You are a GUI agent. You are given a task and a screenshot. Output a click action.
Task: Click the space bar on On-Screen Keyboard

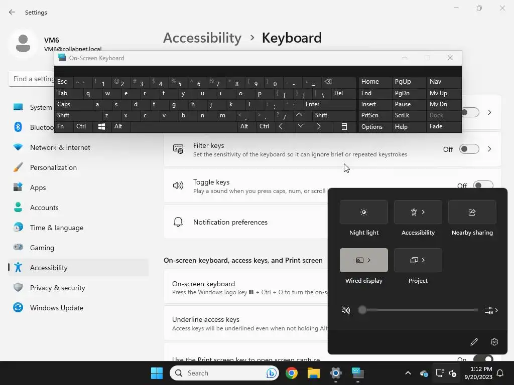click(x=184, y=127)
